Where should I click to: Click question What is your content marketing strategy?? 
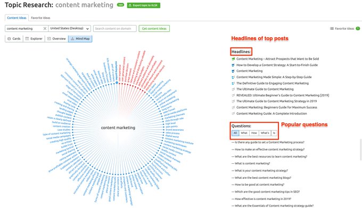tap(260, 171)
